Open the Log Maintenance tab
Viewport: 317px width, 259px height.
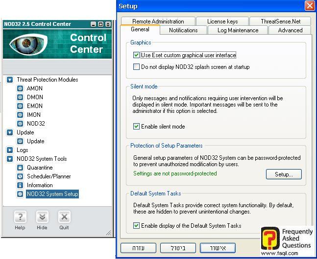click(x=238, y=30)
